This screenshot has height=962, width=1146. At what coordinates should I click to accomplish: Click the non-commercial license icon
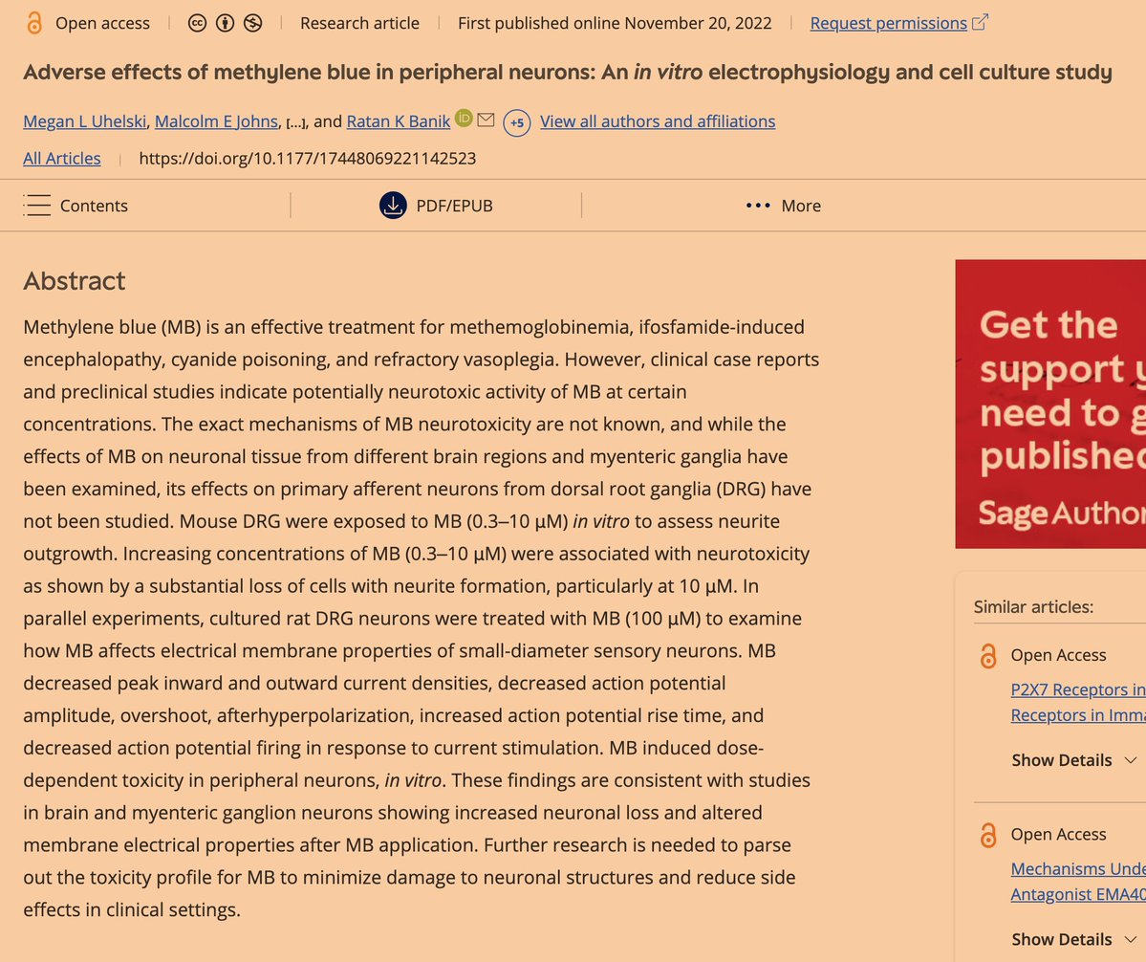click(252, 23)
